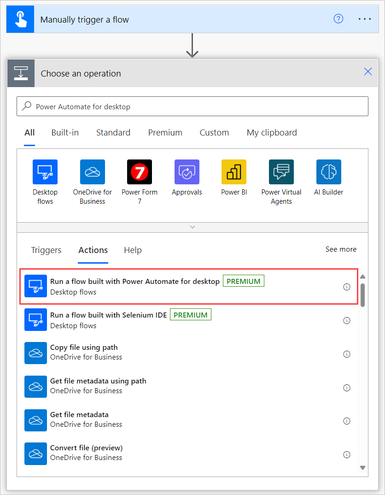Click PREMIUM badge on Selenium IDE action

tap(191, 315)
